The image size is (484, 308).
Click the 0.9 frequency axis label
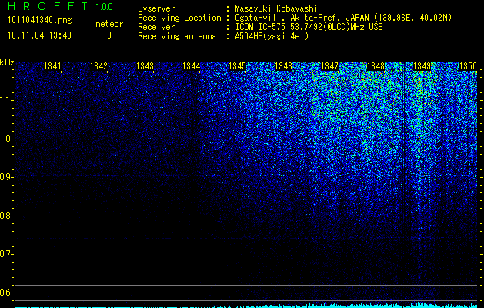6,177
